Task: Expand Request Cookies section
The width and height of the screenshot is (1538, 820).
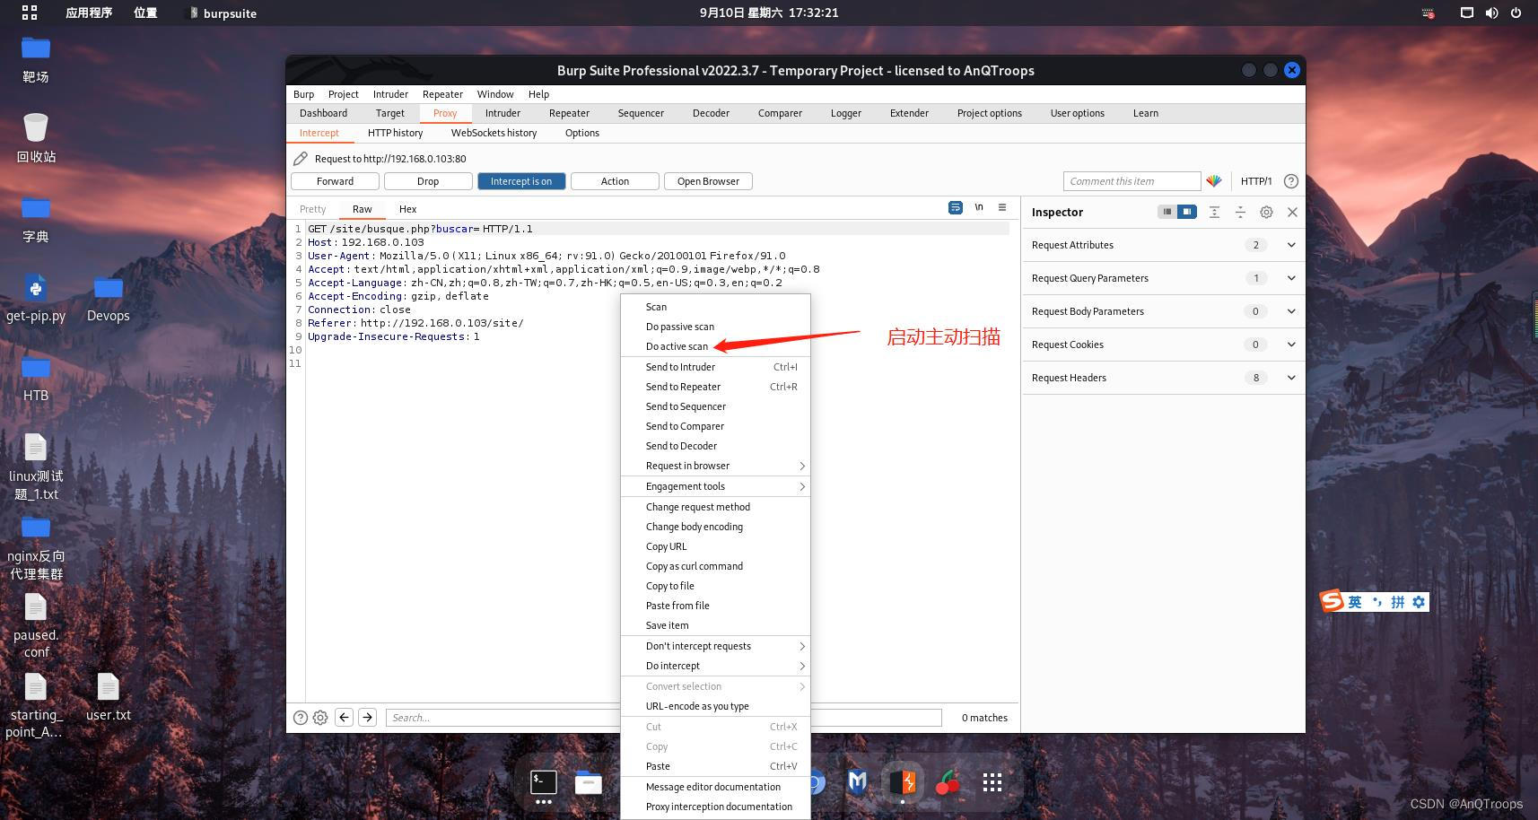Action: tap(1163, 345)
